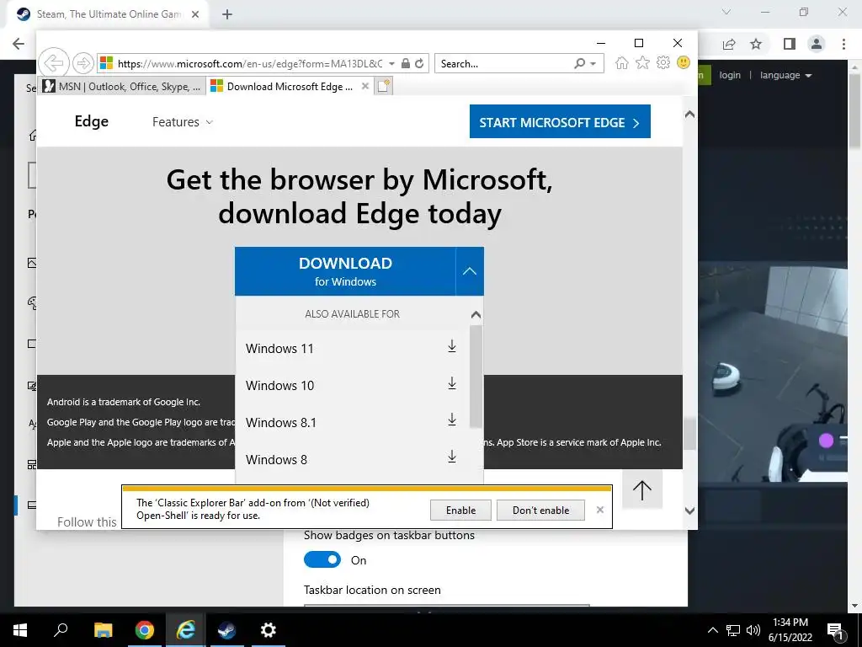Open Windows Start menu
This screenshot has height=647, width=862.
click(20, 630)
